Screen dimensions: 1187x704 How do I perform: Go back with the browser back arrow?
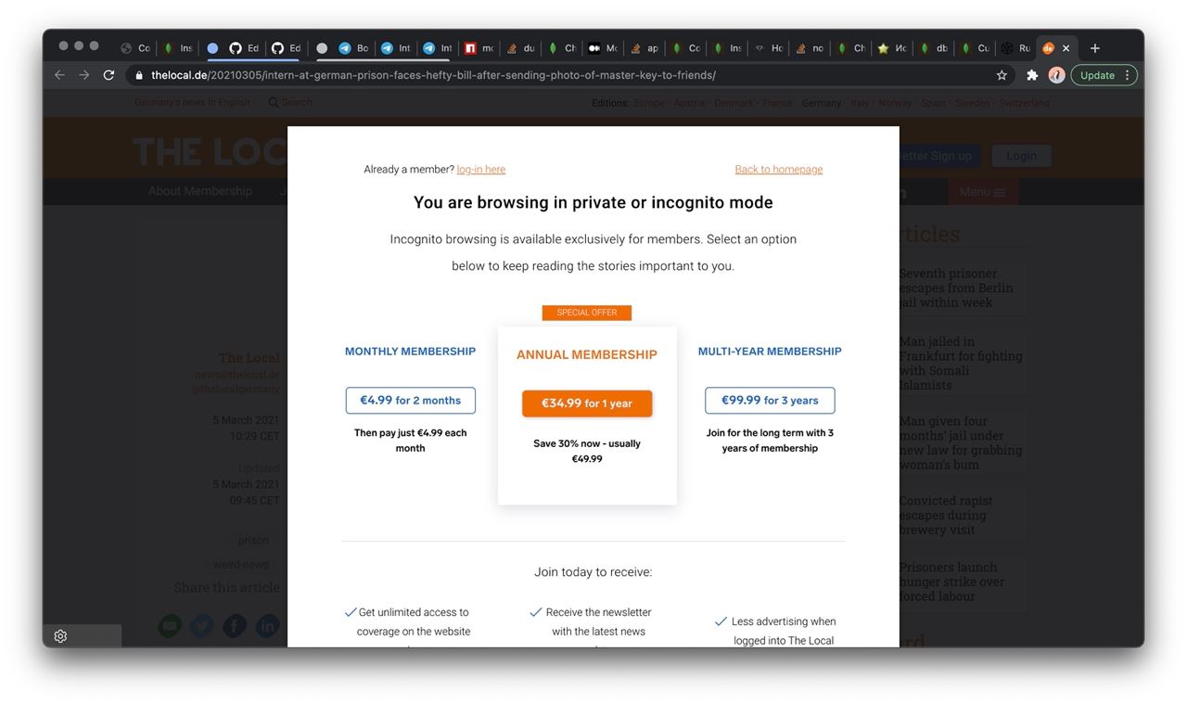tap(59, 75)
